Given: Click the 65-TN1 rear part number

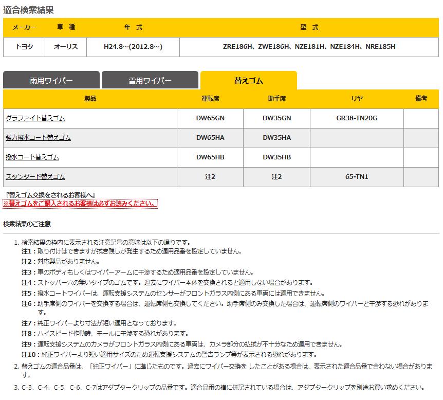Looking at the screenshot, I should (357, 177).
